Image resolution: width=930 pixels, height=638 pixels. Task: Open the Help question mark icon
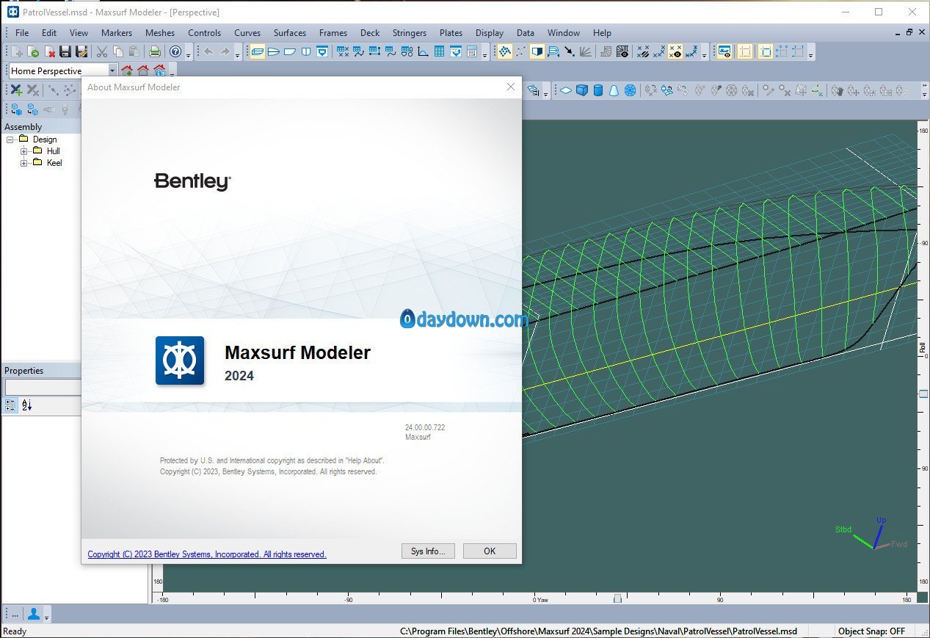click(175, 51)
